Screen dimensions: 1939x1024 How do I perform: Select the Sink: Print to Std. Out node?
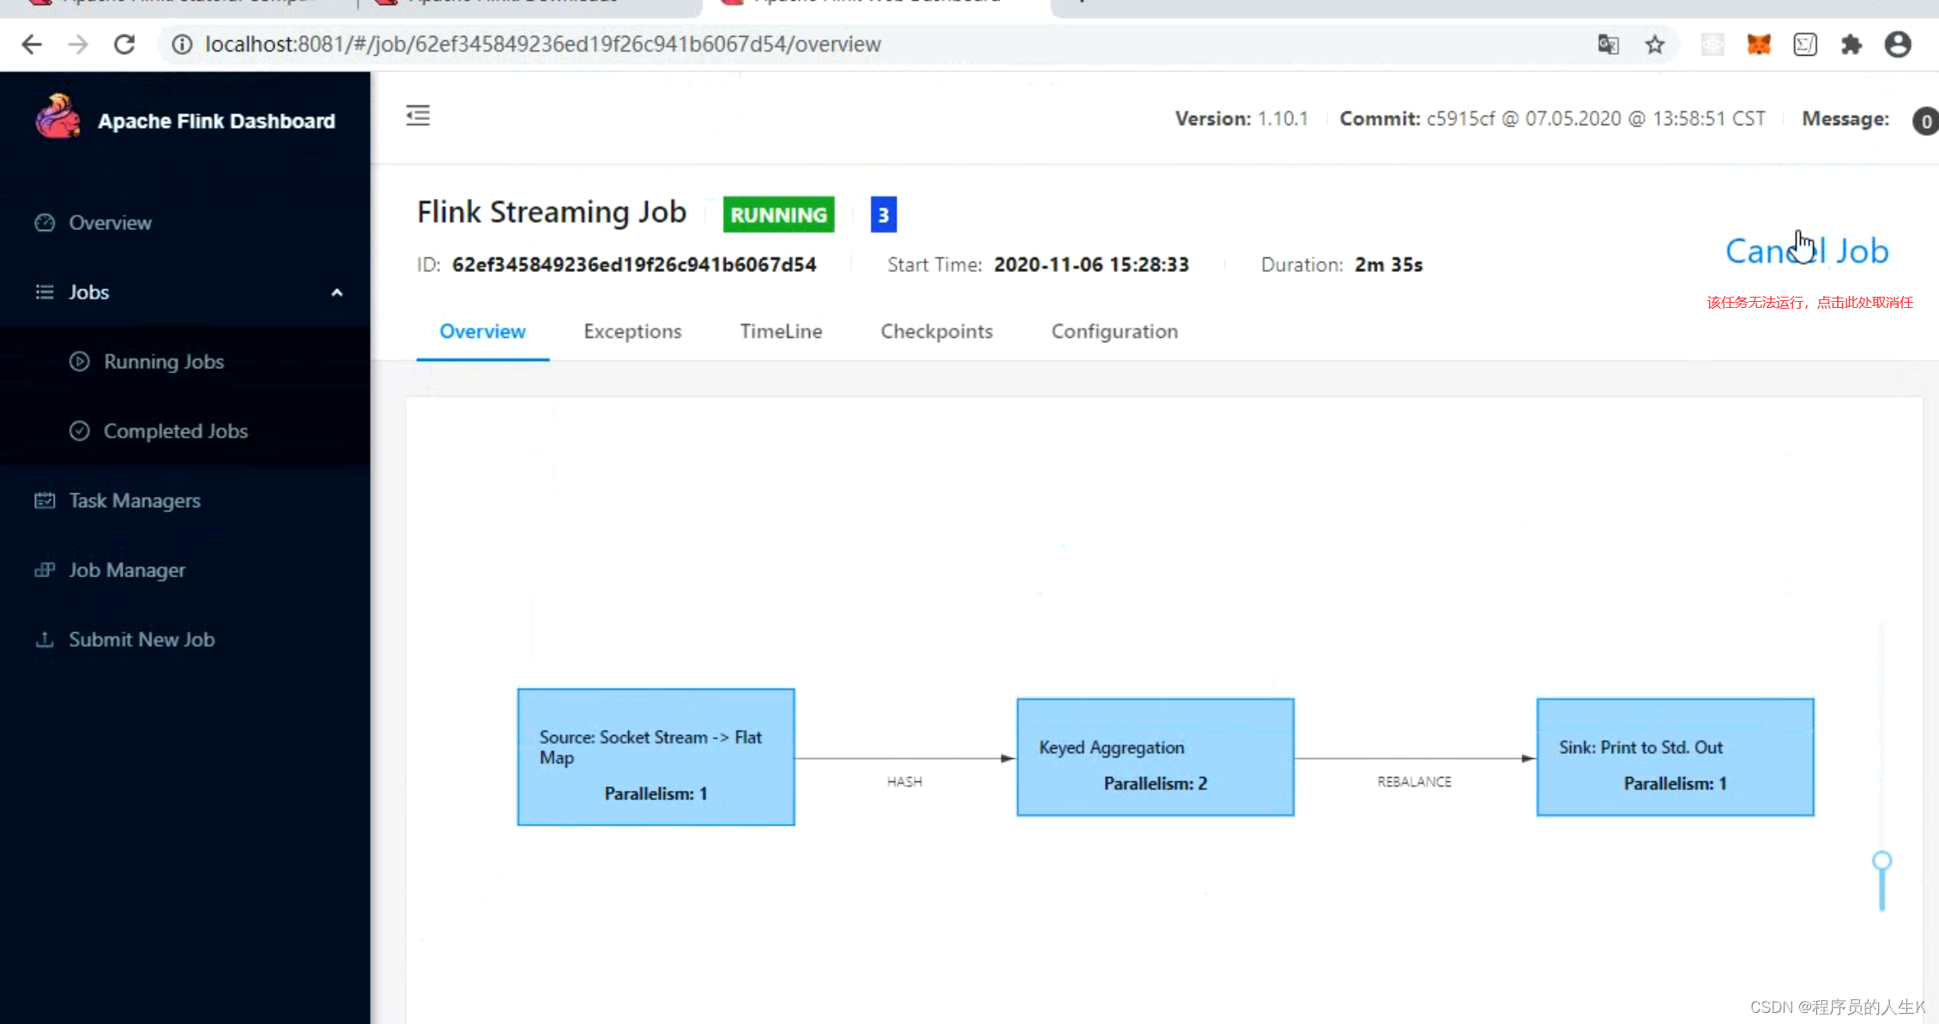1674,757
